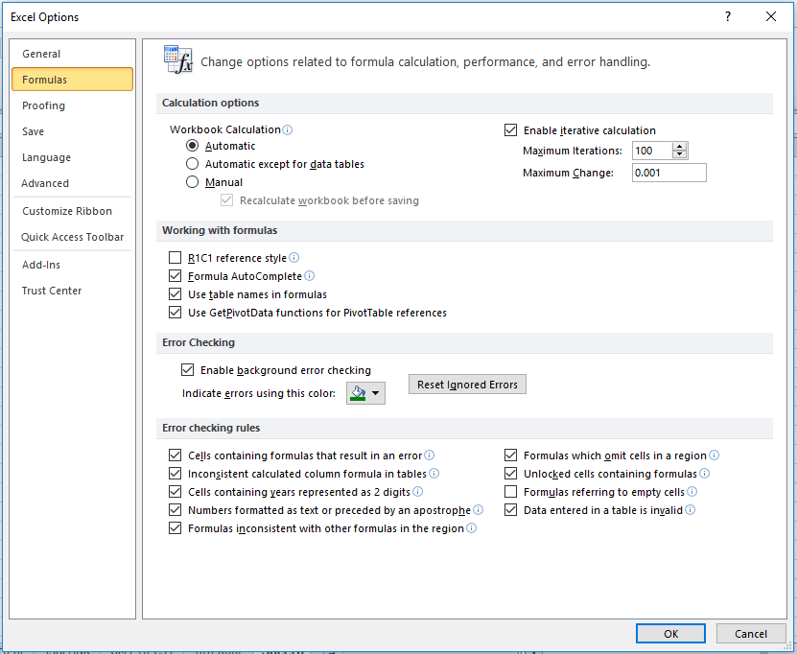Uncheck Formula AutoComplete checkbox

coord(175,276)
